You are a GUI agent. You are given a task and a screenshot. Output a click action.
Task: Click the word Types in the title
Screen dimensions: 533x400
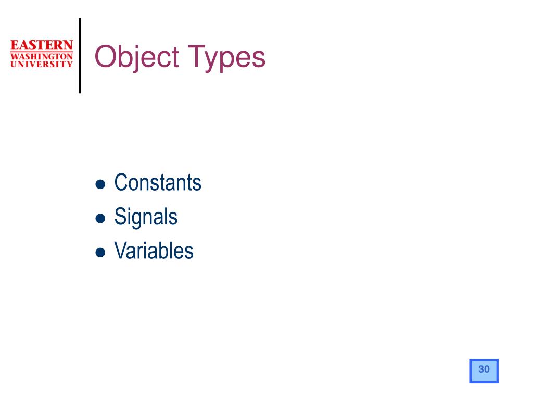[x=226, y=58]
